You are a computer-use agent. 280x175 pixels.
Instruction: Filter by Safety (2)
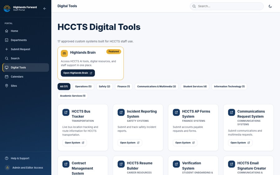coord(105,86)
